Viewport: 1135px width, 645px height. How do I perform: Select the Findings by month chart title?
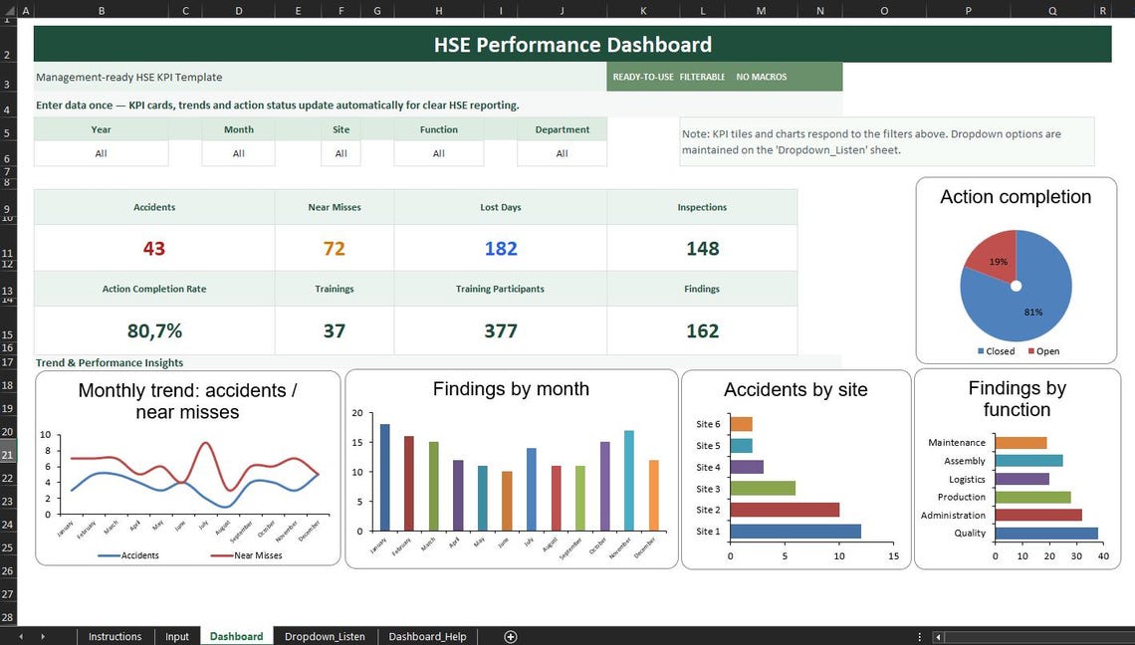[x=511, y=389]
